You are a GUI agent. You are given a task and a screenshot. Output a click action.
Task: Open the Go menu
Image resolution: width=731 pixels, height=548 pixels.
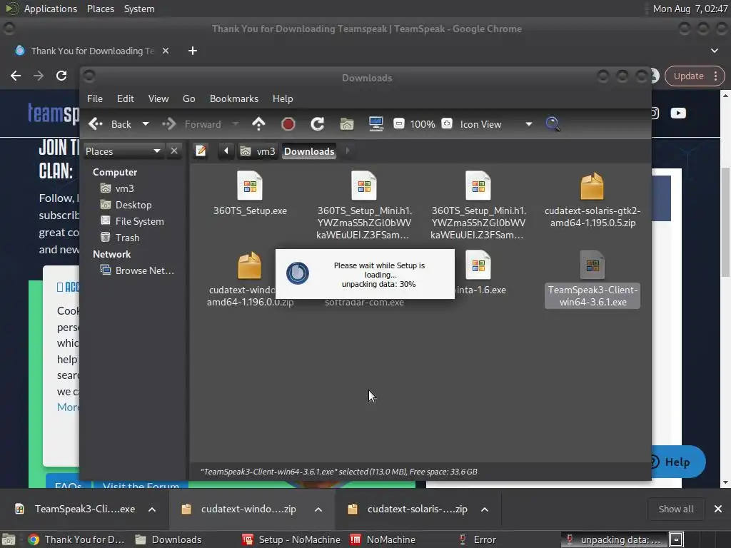[188, 98]
